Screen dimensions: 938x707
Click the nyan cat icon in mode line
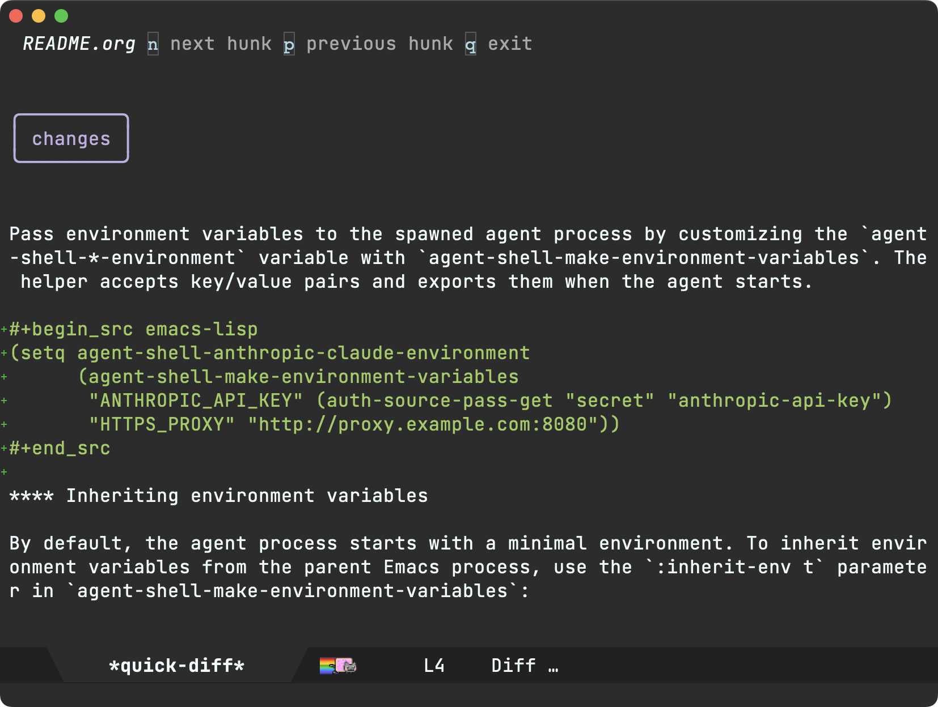[x=338, y=665]
